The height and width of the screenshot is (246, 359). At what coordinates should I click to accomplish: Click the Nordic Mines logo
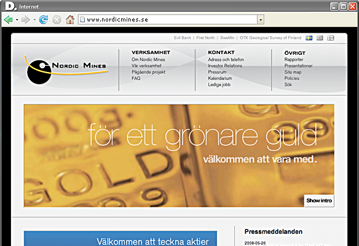[x=66, y=69]
